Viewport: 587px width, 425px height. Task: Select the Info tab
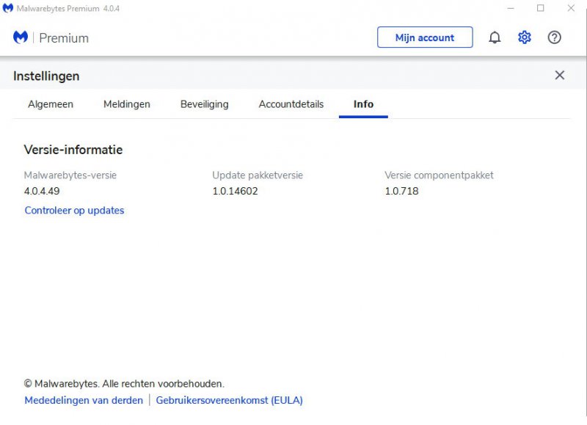click(x=363, y=104)
